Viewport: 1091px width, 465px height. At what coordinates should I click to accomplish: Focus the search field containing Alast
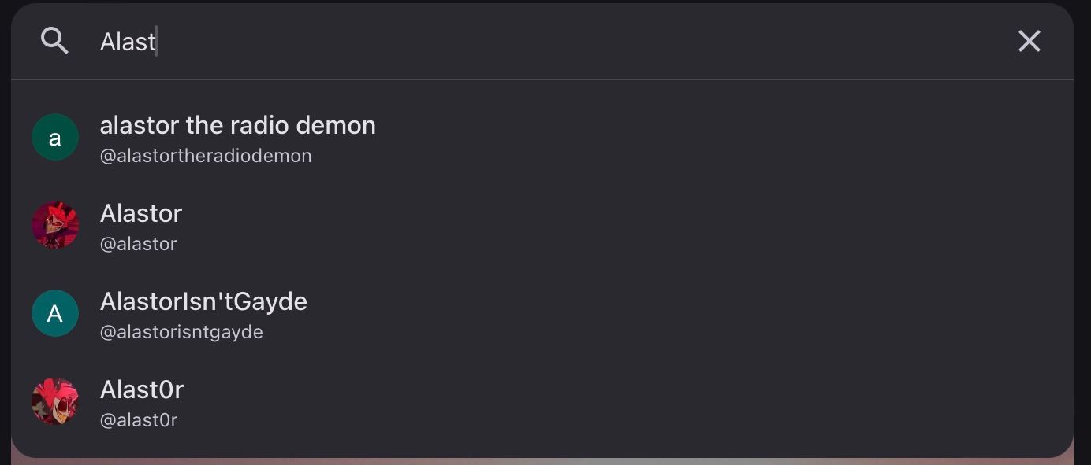[473, 41]
